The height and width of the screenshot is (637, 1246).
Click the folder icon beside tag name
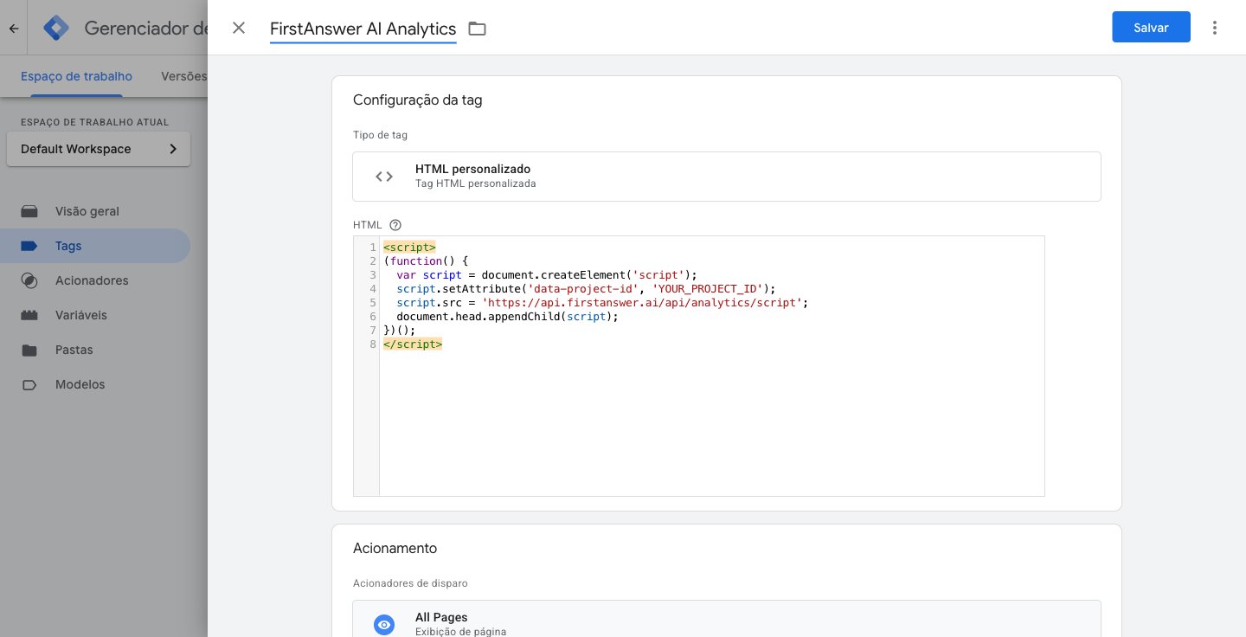(477, 29)
